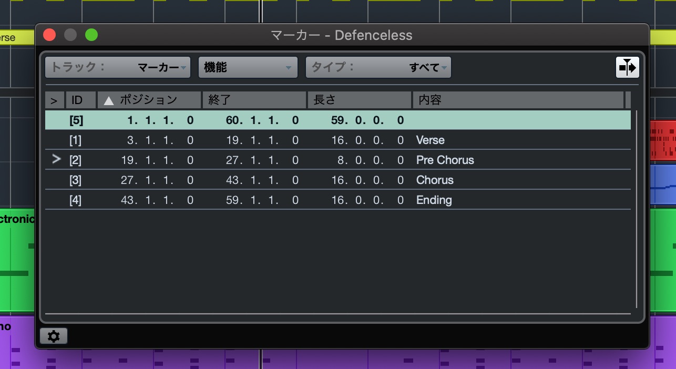Screen dimensions: 676x369
Task: Toggle auto-scroll with project cursor button
Action: pyautogui.click(x=628, y=67)
